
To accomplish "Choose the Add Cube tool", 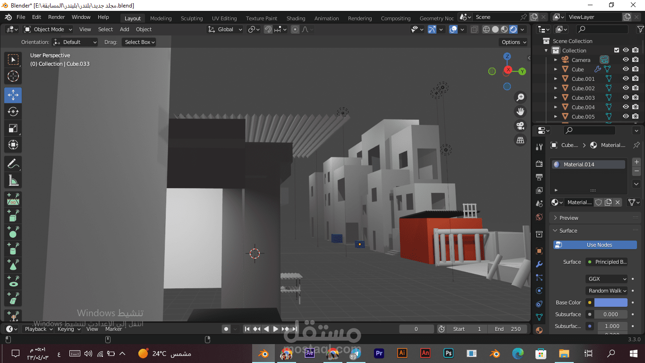I will (13, 216).
